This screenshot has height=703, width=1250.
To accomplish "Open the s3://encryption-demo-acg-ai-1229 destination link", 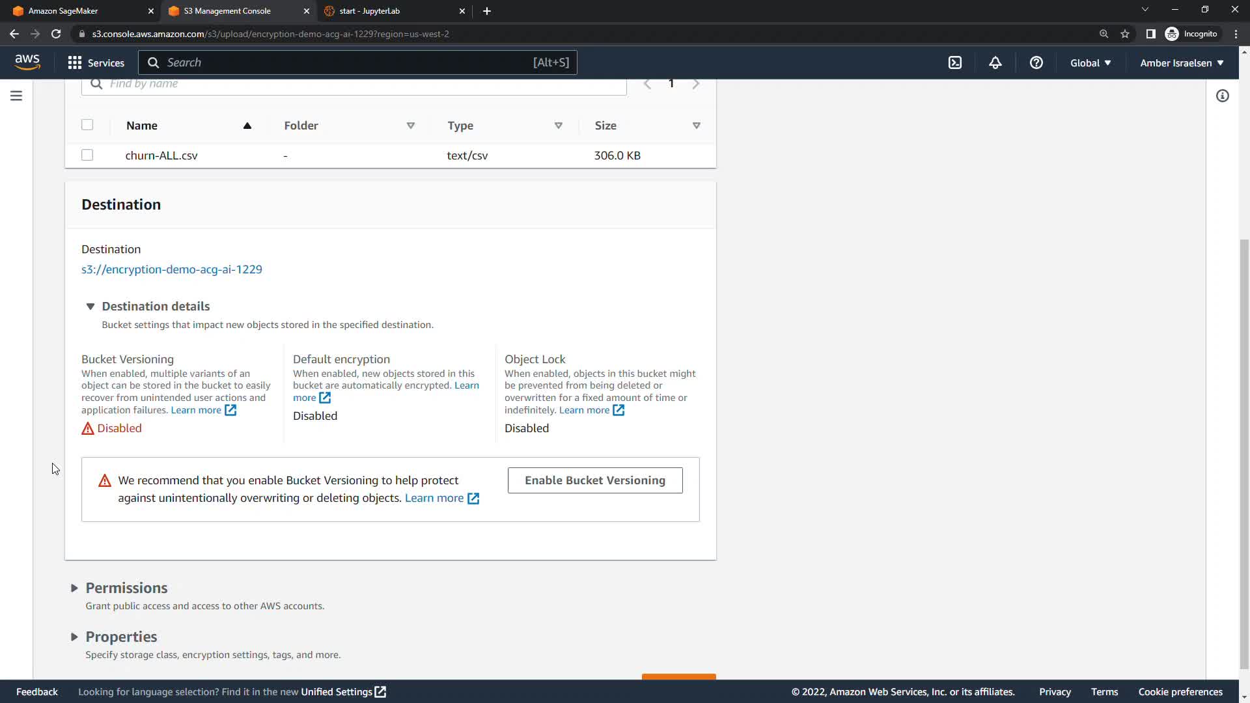I will click(172, 269).
